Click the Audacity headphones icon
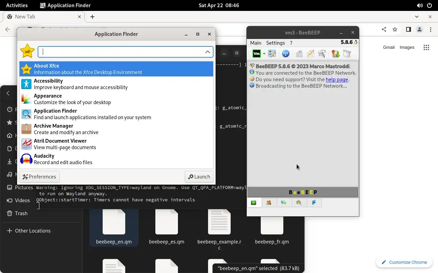 [x=26, y=159]
